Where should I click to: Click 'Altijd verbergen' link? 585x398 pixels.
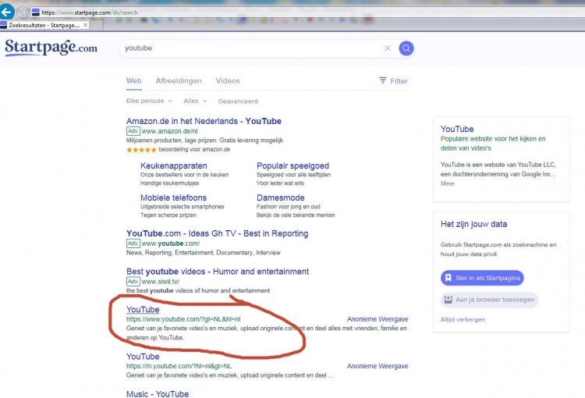point(463,319)
